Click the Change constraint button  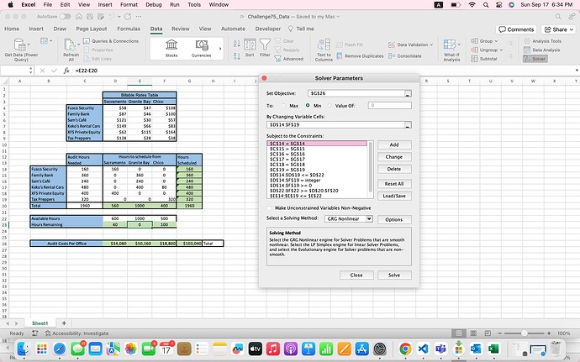(394, 157)
